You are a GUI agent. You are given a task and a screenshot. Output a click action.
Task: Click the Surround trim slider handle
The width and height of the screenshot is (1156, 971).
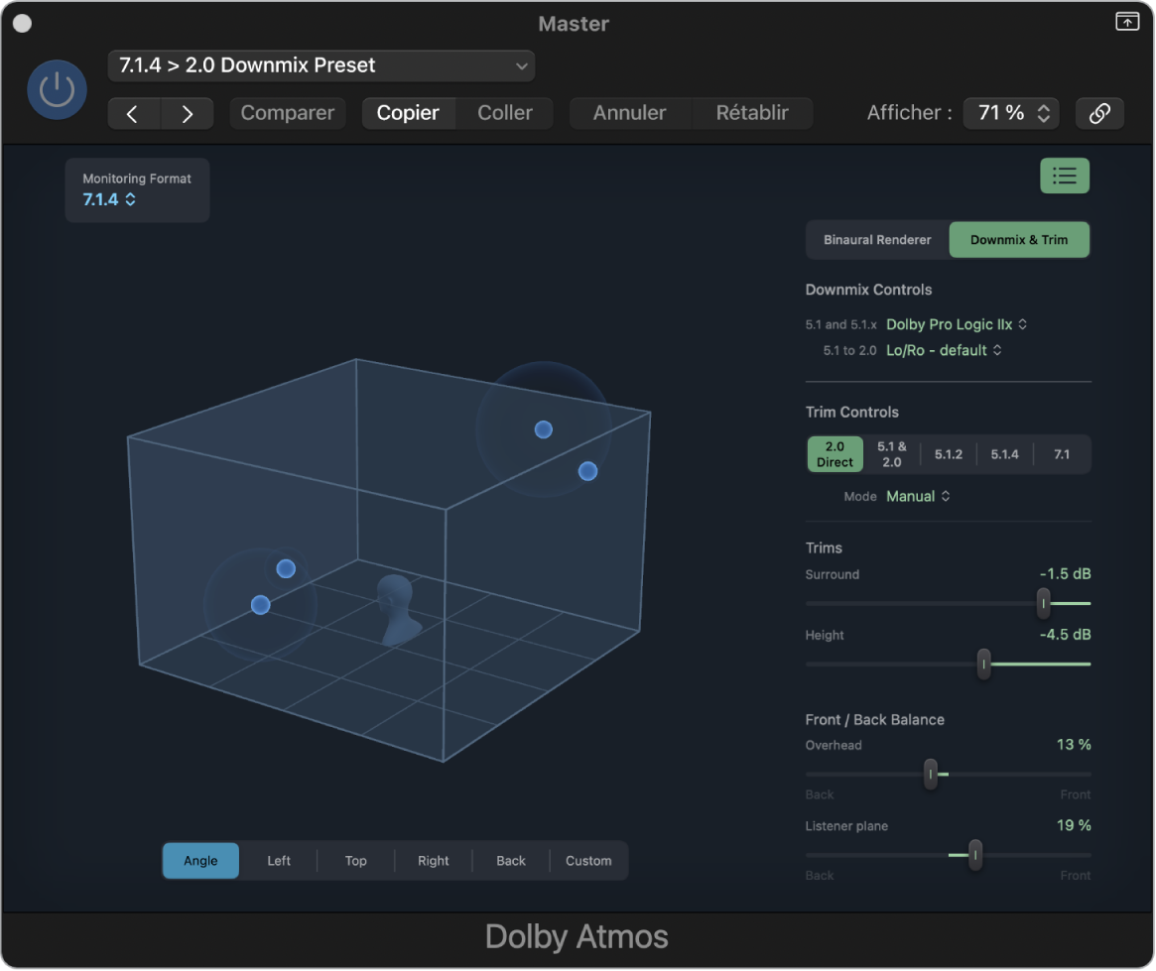click(x=1043, y=603)
